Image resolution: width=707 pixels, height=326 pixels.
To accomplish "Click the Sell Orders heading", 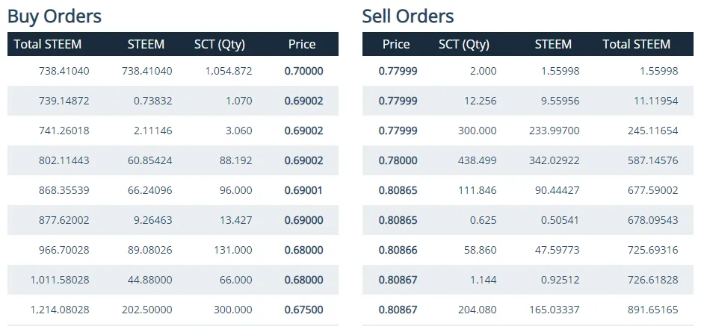I will (407, 16).
